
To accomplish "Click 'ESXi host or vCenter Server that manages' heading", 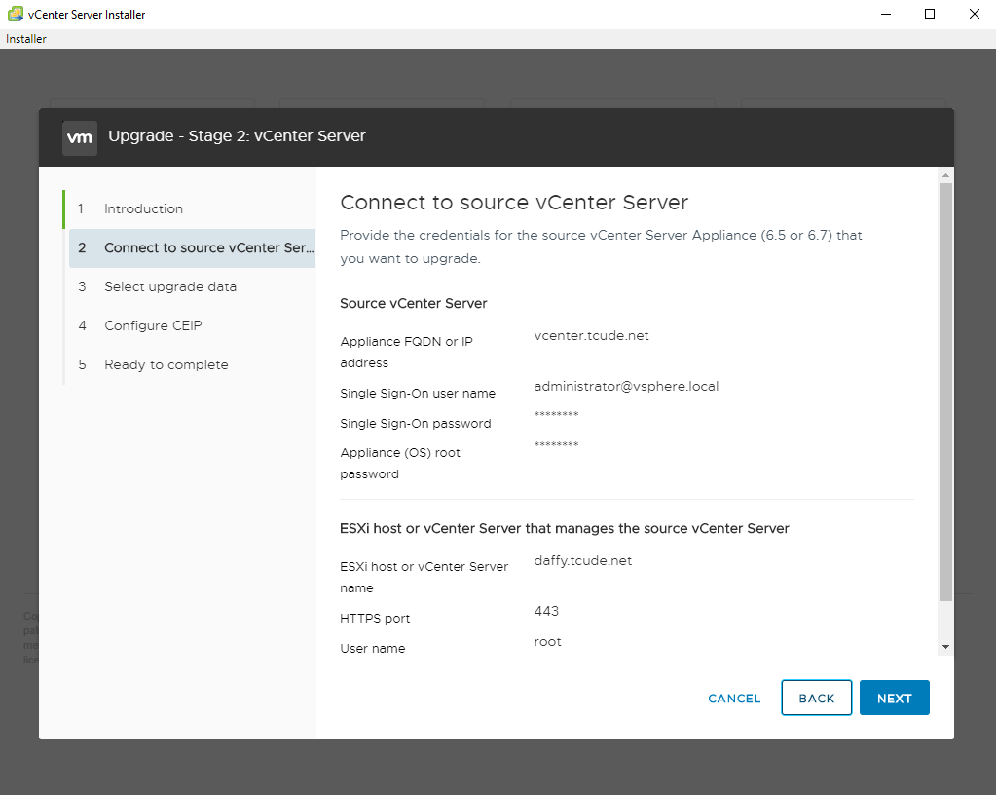I will pos(564,528).
